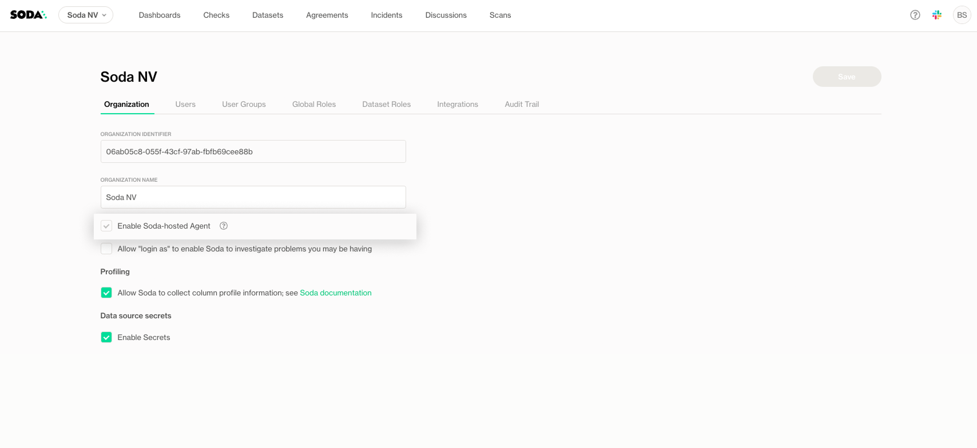This screenshot has width=977, height=448.
Task: Navigate to Incidents
Action: tap(387, 15)
